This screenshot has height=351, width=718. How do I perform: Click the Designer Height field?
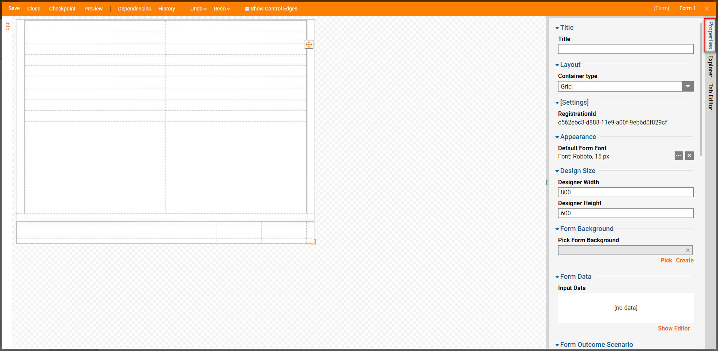626,213
